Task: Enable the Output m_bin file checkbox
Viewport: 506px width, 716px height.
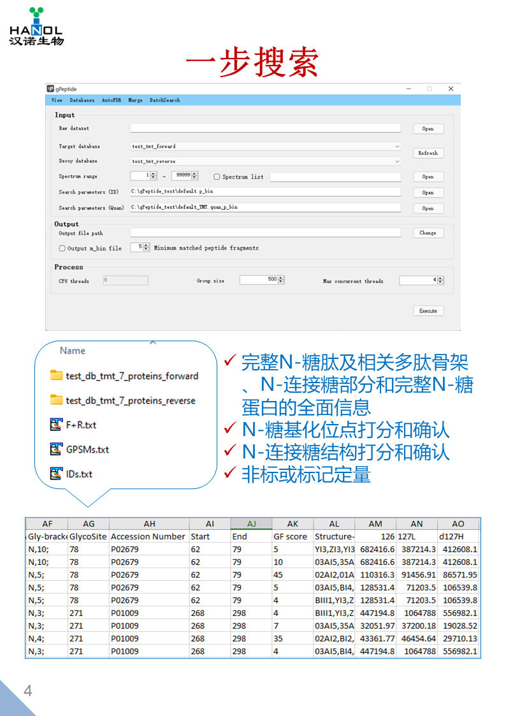Action: click(62, 249)
